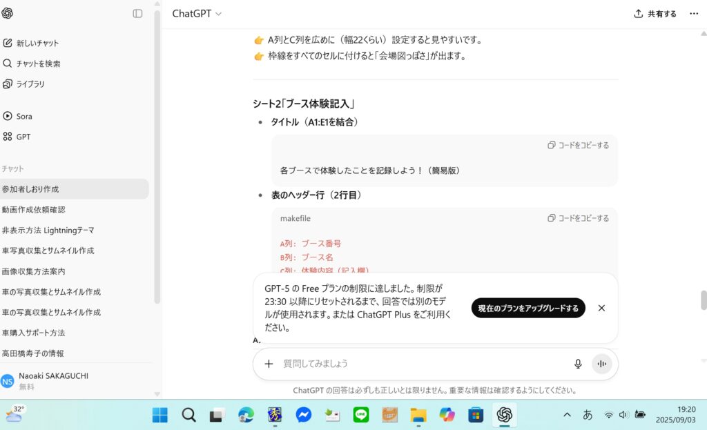Copy the makefile code block

click(x=578, y=218)
